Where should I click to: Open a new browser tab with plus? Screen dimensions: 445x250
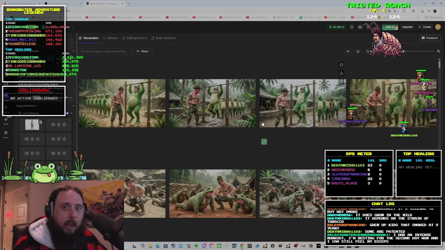(128, 3)
